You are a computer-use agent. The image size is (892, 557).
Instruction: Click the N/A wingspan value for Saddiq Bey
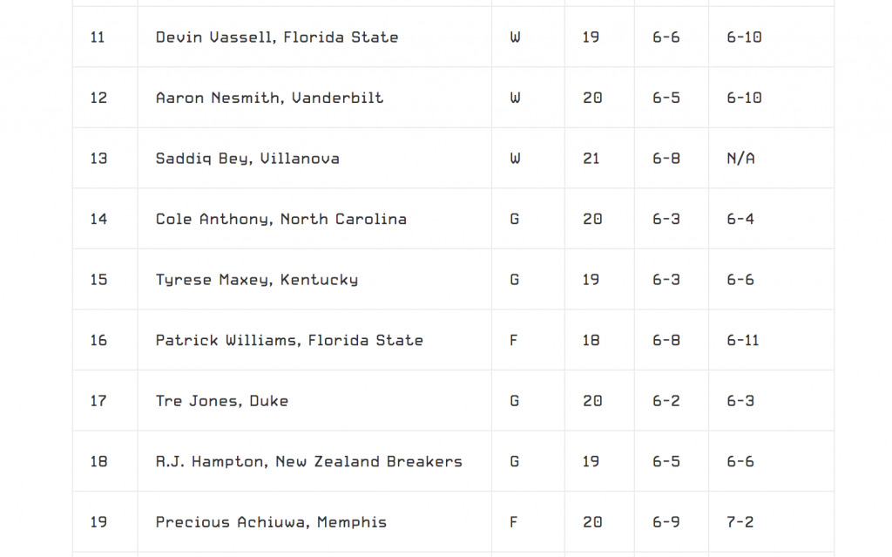[x=740, y=159]
